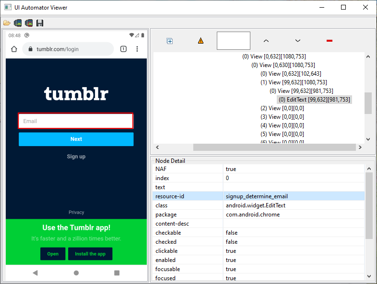377x284 pixels.
Task: Click the Node Detail scroll up arrow
Action: pyautogui.click(x=369, y=169)
